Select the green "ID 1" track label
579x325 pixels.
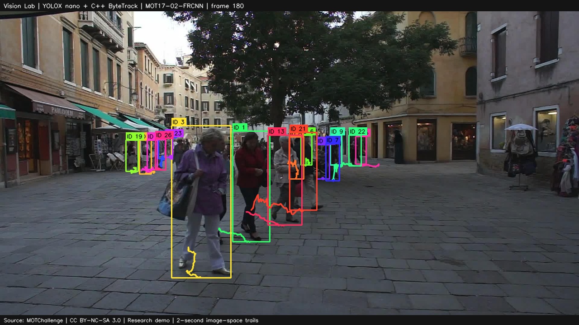240,128
